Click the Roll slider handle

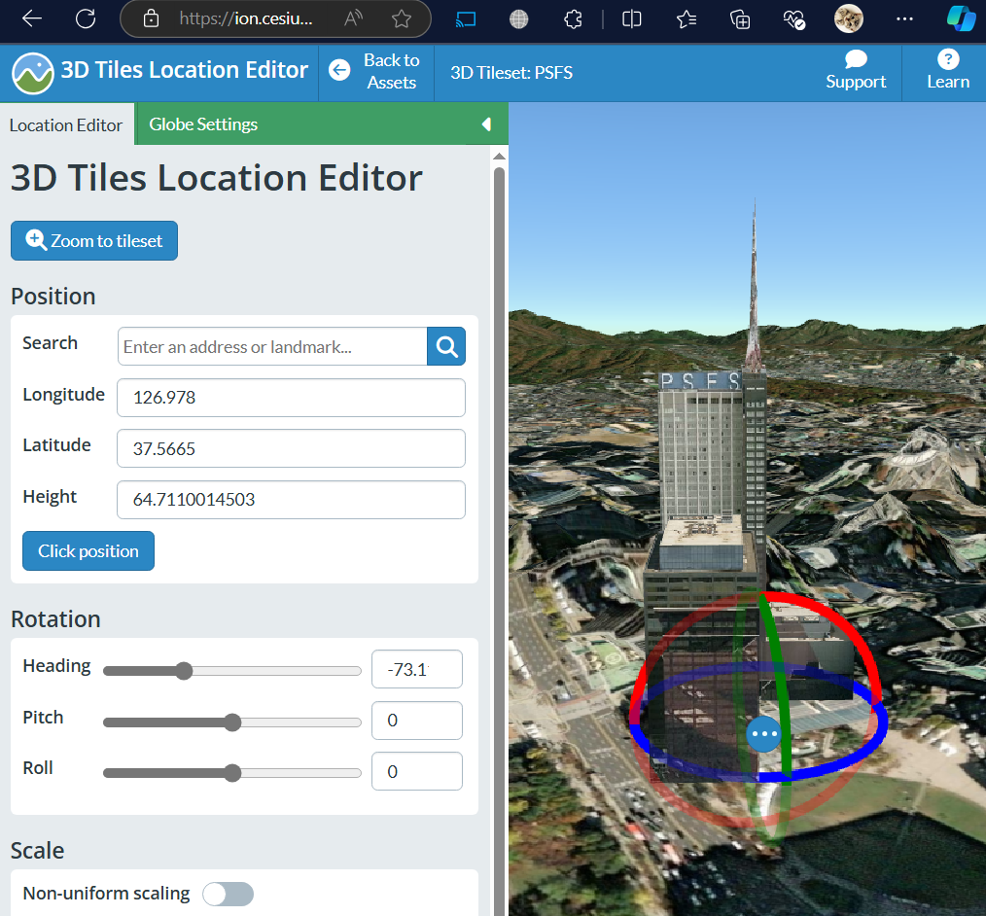point(232,773)
